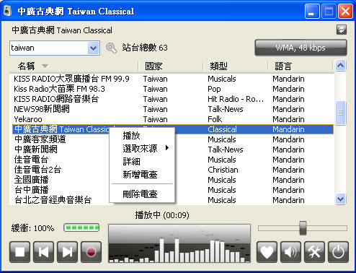Click the 緩衝: 100% buffer label
This screenshot has height=273, width=356.
click(33, 228)
